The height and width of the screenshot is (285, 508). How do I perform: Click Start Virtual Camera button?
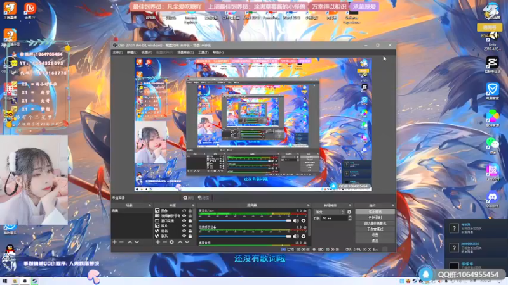coord(375,224)
